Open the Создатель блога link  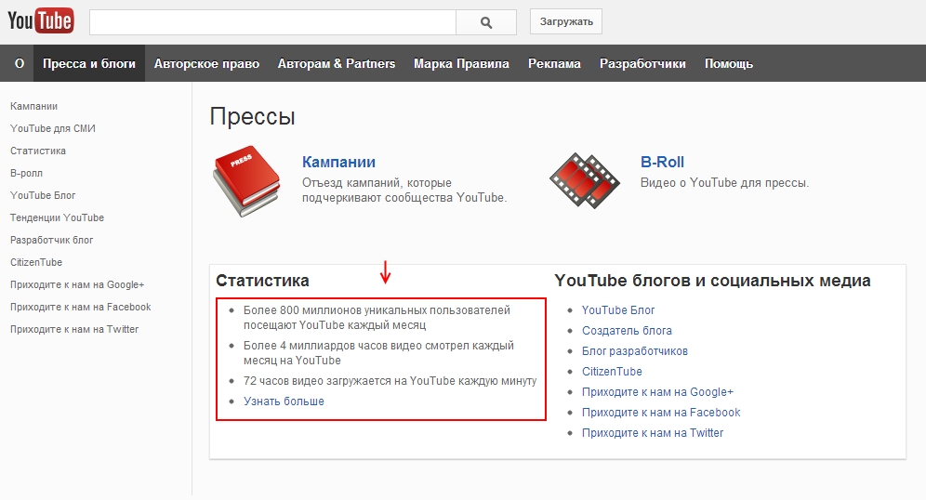point(627,331)
